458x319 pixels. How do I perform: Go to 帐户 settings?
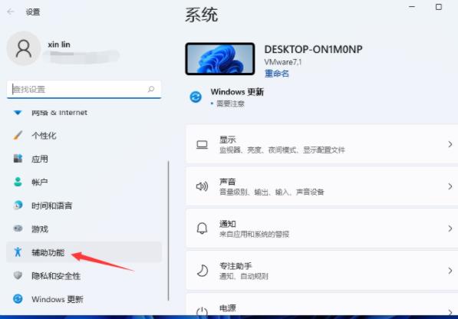point(84,183)
